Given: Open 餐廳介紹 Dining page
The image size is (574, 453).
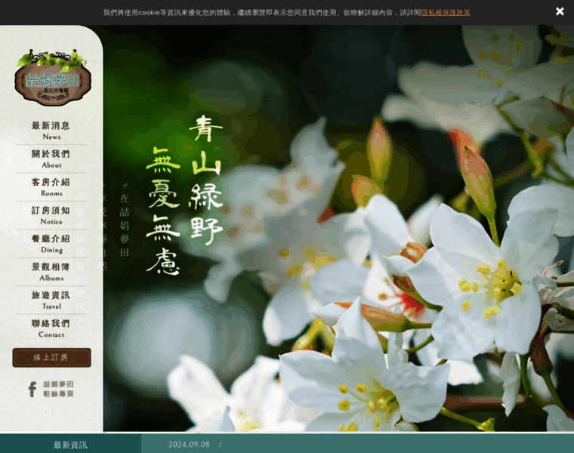Looking at the screenshot, I should tap(51, 244).
